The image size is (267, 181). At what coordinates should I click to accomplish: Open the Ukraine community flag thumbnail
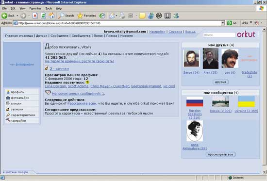pyautogui.click(x=246, y=101)
